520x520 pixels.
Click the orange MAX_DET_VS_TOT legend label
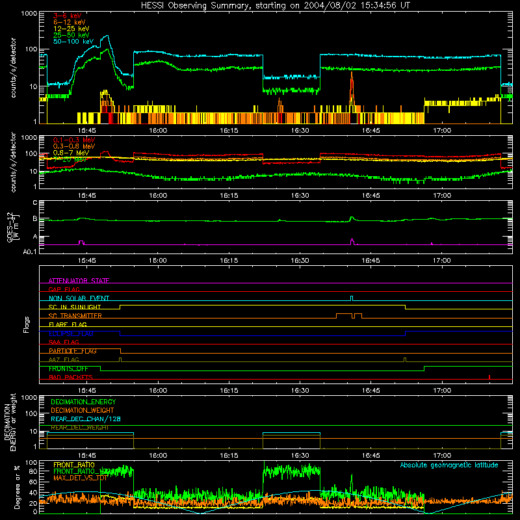pyautogui.click(x=80, y=478)
